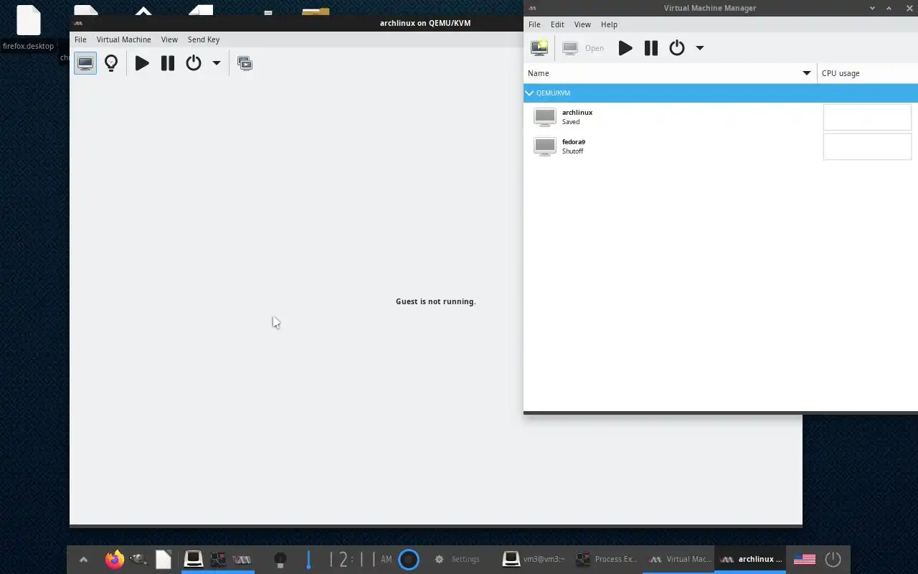Image resolution: width=918 pixels, height=574 pixels.
Task: Open process monitor launcher in taskbar
Action: pyautogui.click(x=218, y=559)
